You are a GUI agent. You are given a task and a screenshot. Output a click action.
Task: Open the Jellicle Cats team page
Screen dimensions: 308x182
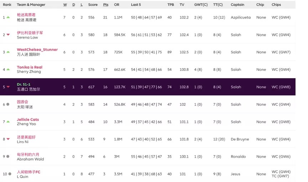tap(28, 120)
